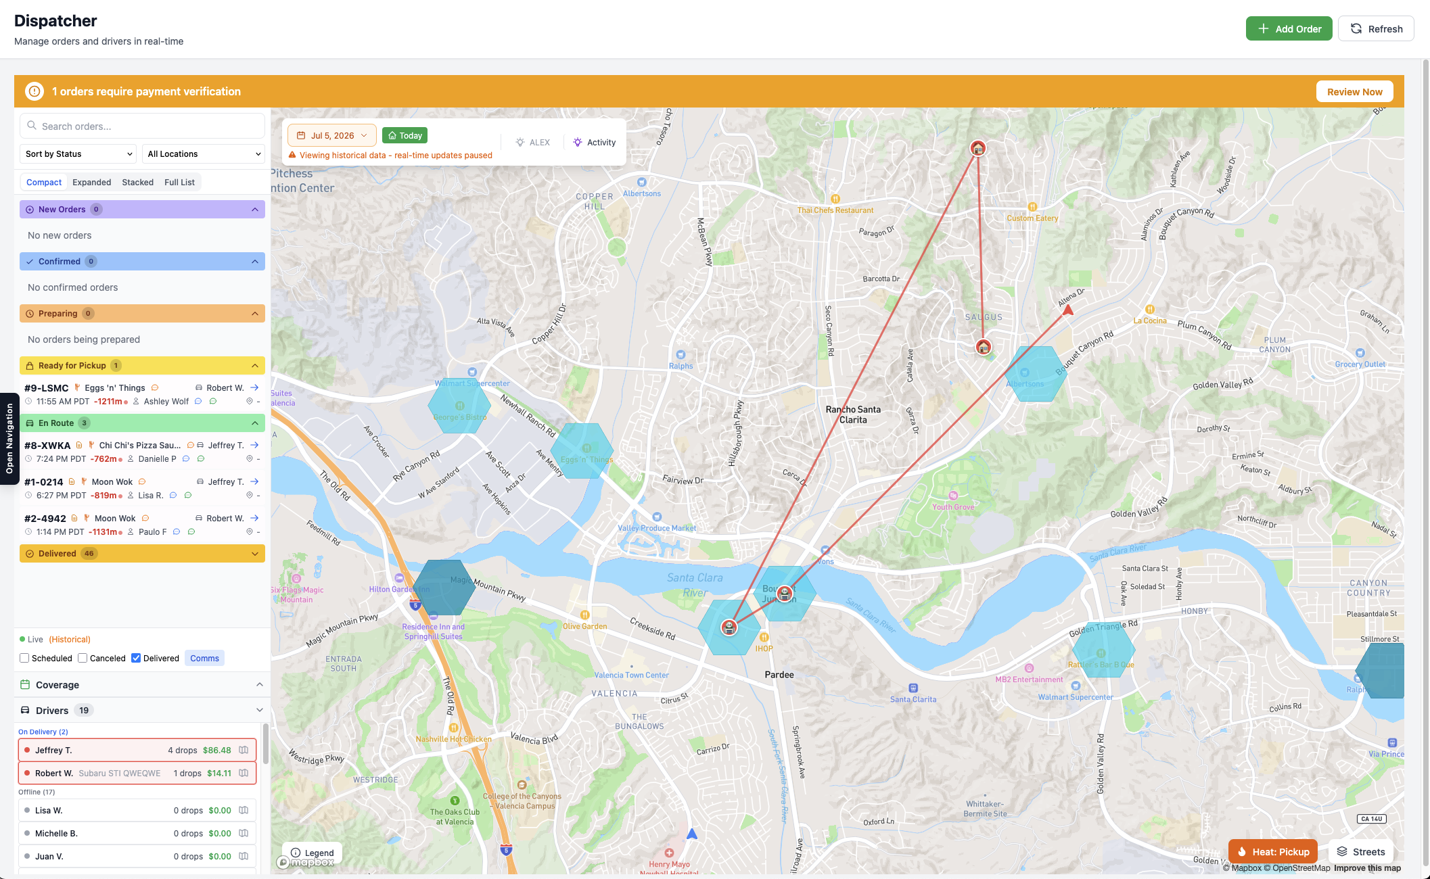The width and height of the screenshot is (1430, 879).
Task: Click orange chat bubble beside Eggs 'n' Things
Action: [155, 387]
